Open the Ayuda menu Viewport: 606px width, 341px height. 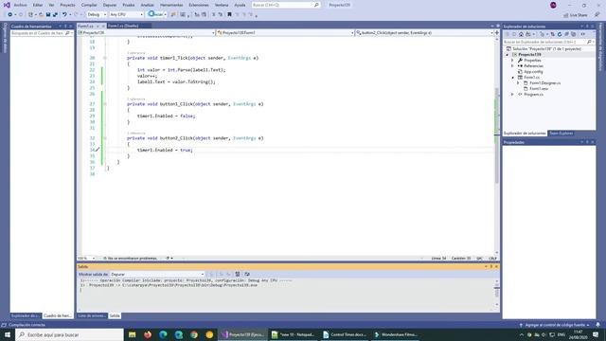pyautogui.click(x=240, y=5)
